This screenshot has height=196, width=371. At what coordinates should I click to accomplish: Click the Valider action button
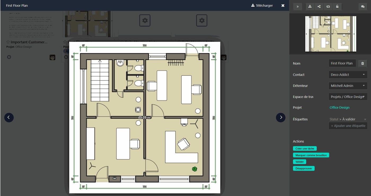point(299,162)
